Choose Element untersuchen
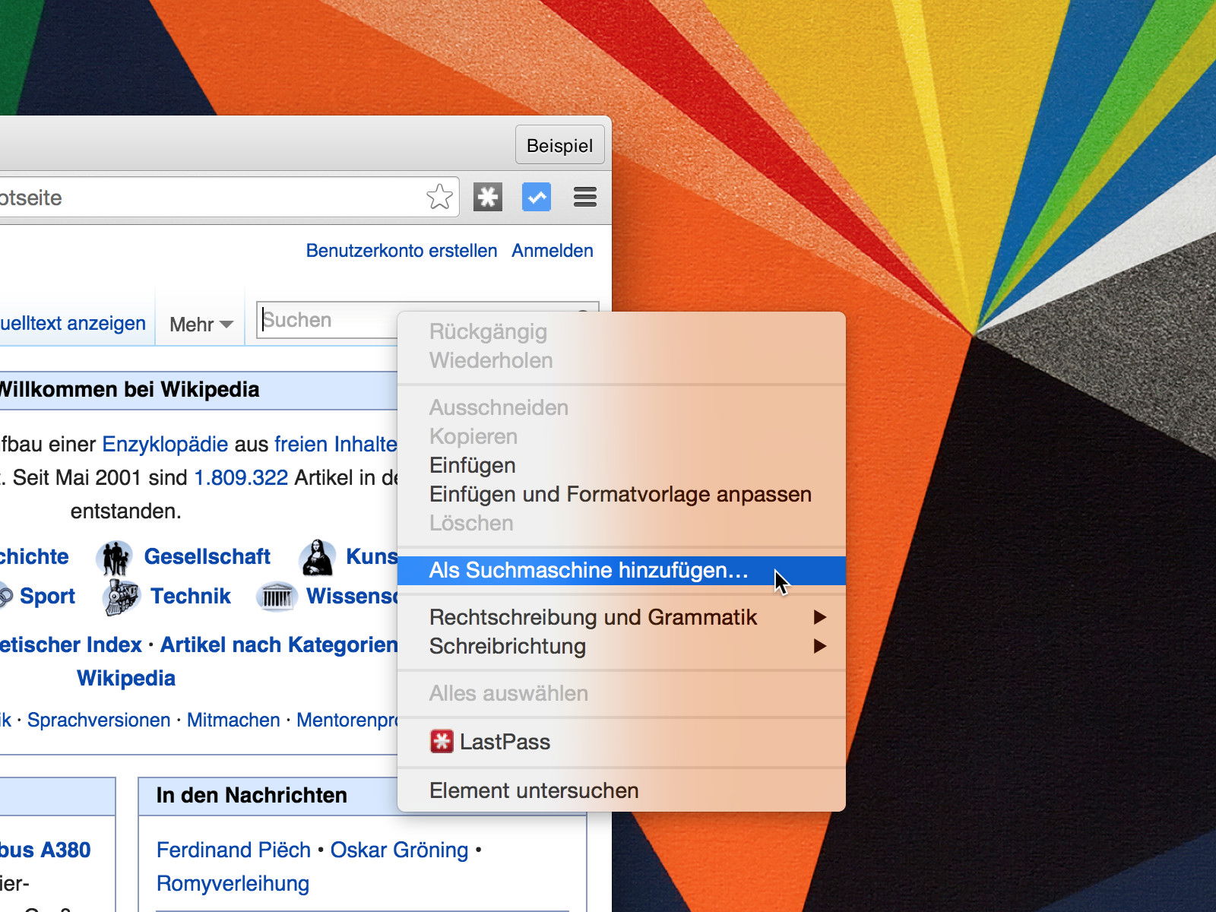 tap(622, 790)
